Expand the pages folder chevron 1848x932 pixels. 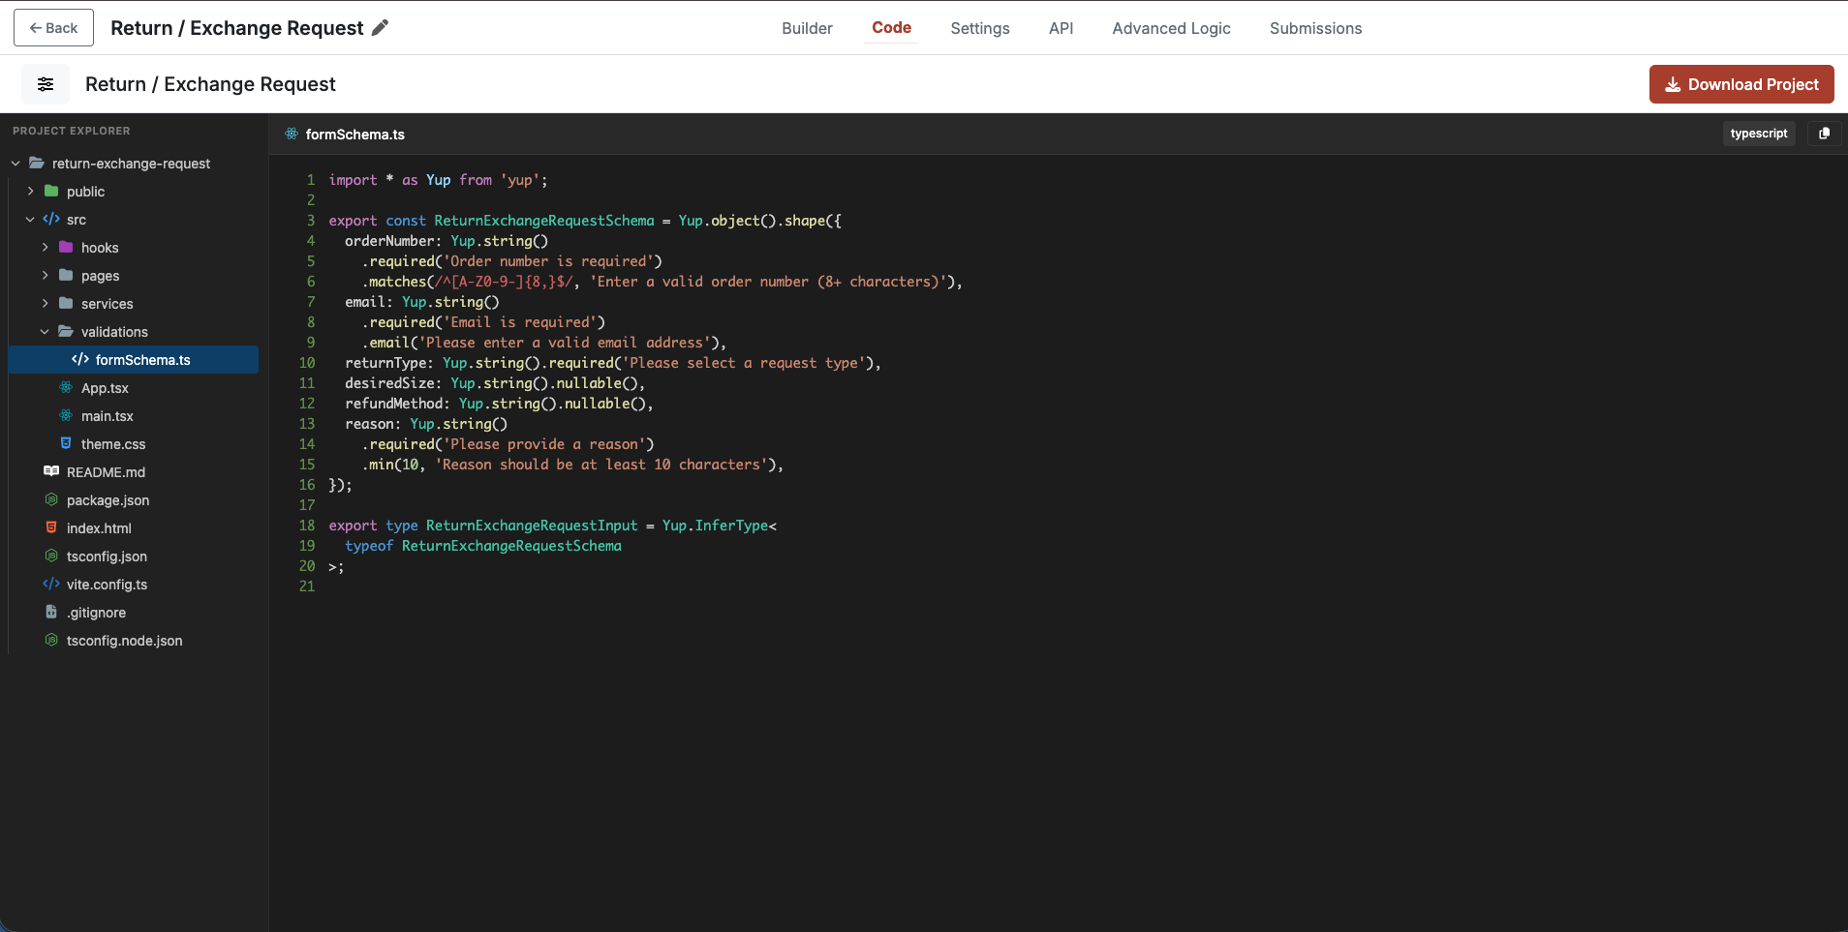(45, 276)
